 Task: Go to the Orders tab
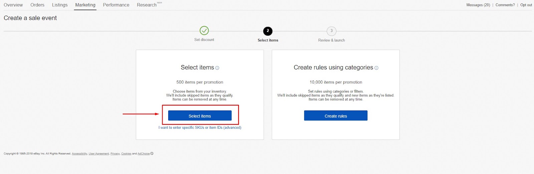[x=37, y=5]
